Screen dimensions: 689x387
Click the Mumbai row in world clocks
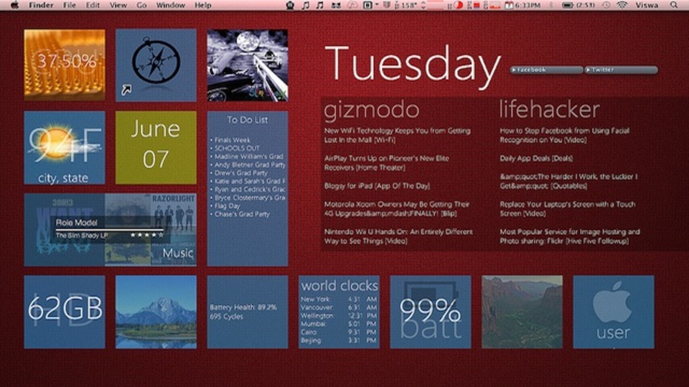click(x=339, y=324)
